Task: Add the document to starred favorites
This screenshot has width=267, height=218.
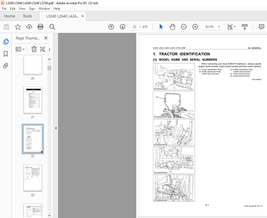Action: pyautogui.click(x=18, y=27)
